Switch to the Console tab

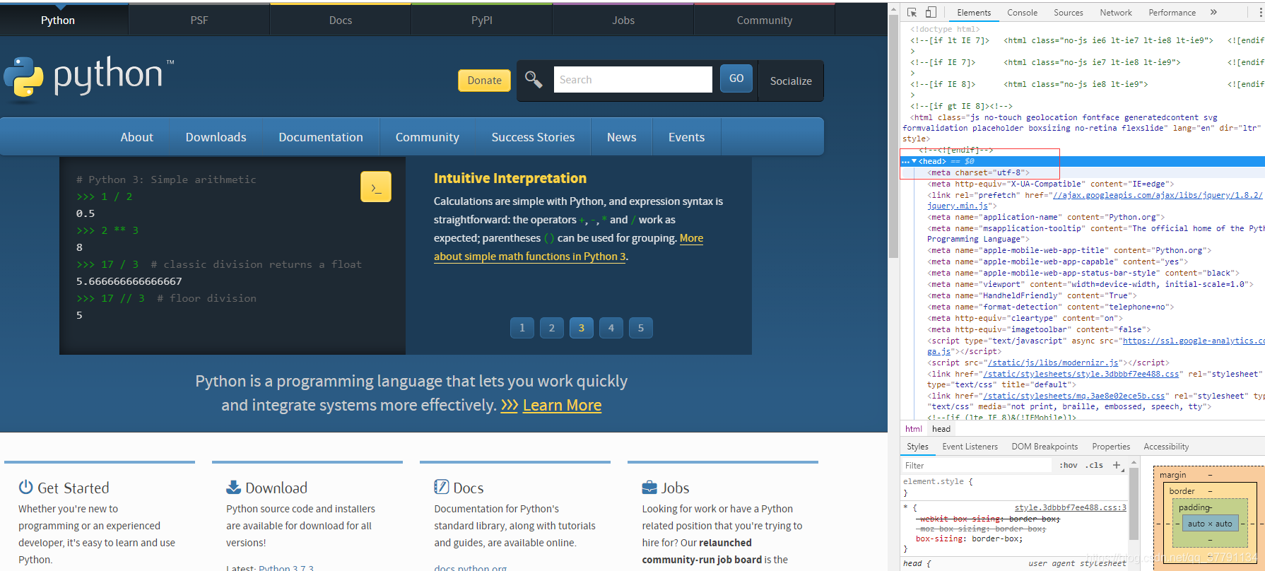coord(1022,13)
